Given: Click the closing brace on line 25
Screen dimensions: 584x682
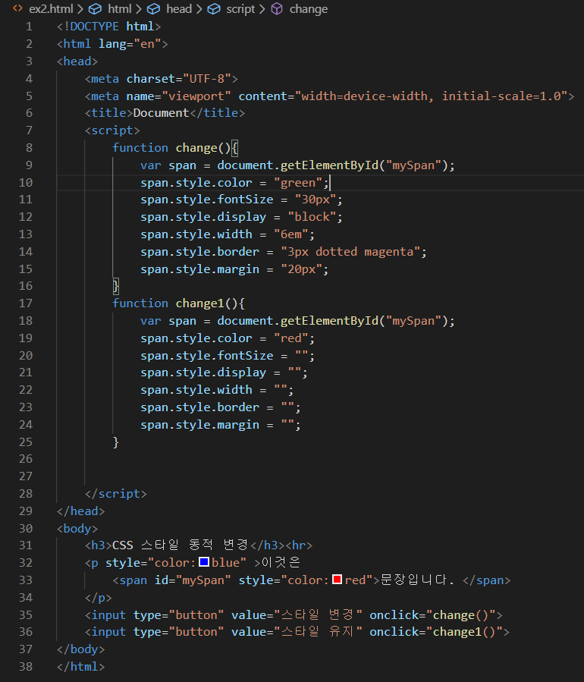Looking at the screenshot, I should tap(116, 442).
